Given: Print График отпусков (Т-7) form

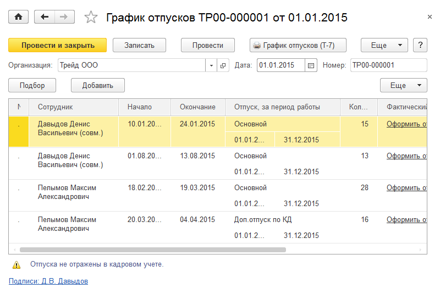Looking at the screenshot, I should [x=292, y=45].
